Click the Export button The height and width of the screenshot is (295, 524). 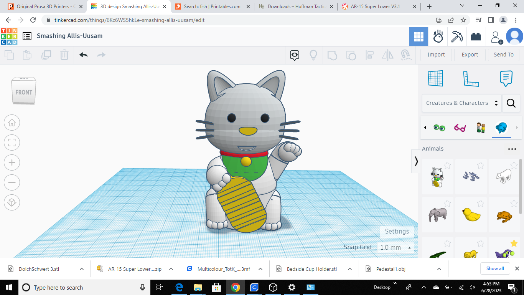click(x=470, y=55)
